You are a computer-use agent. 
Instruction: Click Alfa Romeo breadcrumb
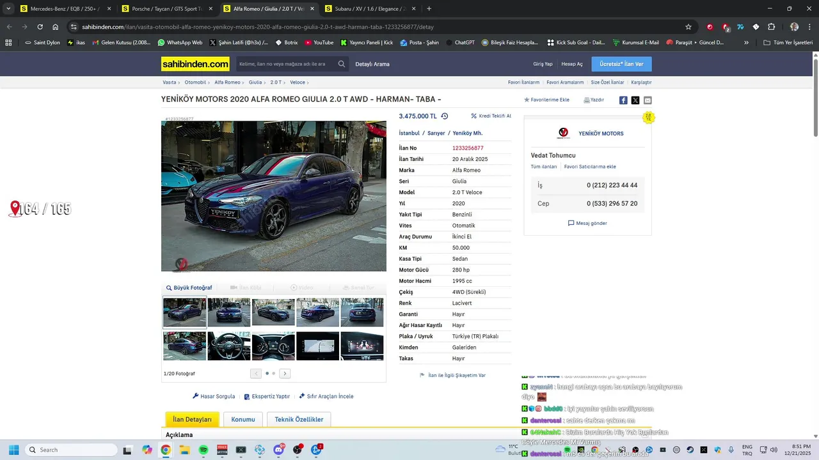tap(227, 82)
